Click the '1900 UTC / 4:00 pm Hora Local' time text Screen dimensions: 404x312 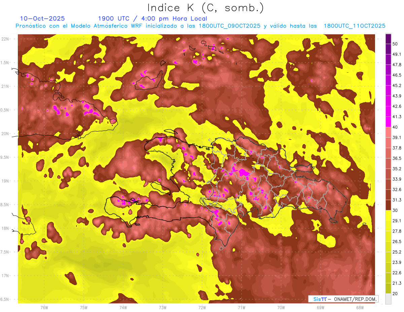point(153,19)
